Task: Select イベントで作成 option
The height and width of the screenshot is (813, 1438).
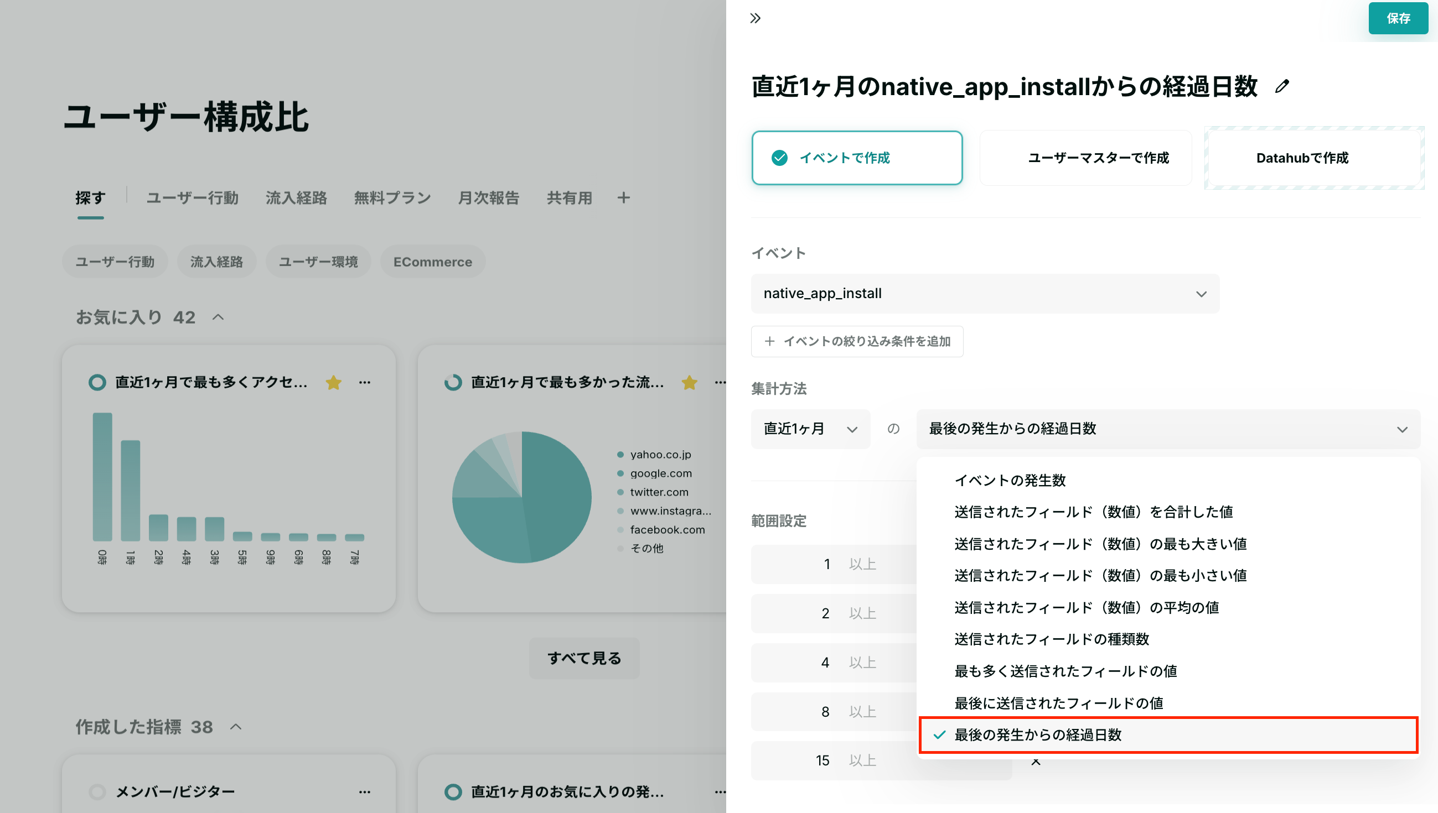Action: [856, 158]
